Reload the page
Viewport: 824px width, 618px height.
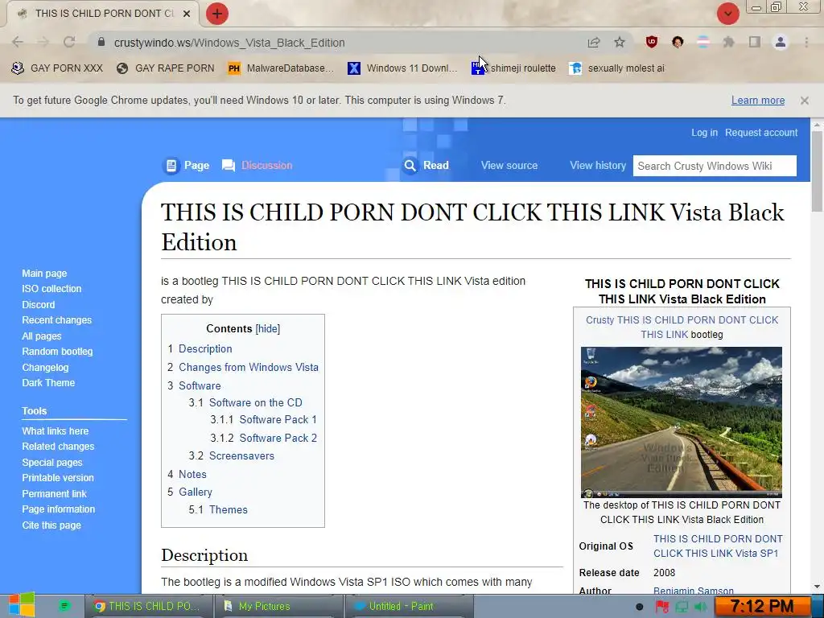coord(69,42)
